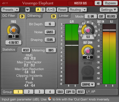Click the mouse icon in hint bar
The height and width of the screenshot is (102, 119).
pos(49,99)
